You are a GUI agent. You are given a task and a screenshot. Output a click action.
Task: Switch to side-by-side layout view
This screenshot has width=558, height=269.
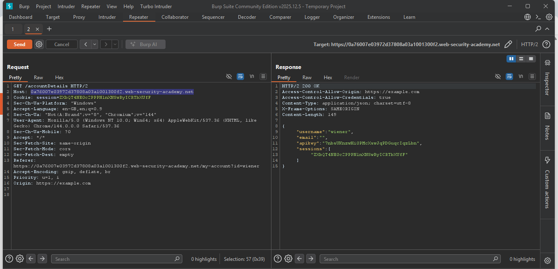pyautogui.click(x=511, y=59)
